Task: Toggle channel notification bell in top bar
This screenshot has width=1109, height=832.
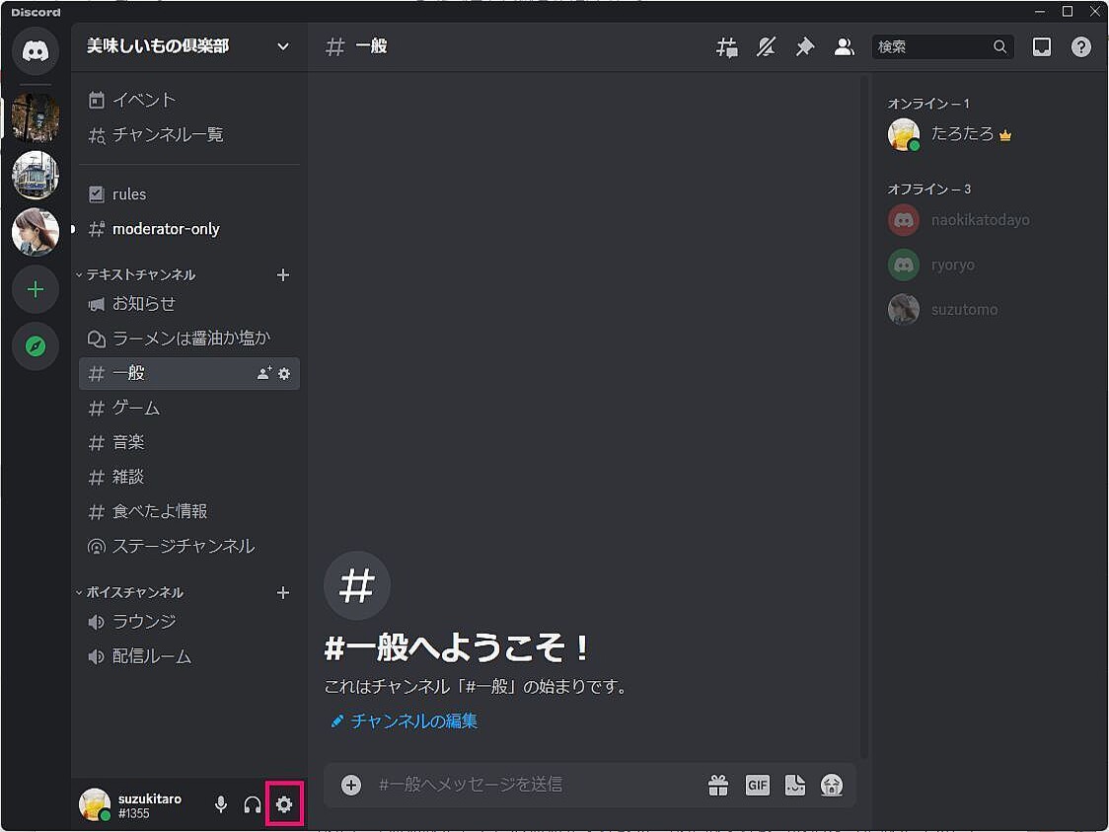Action: 766,45
